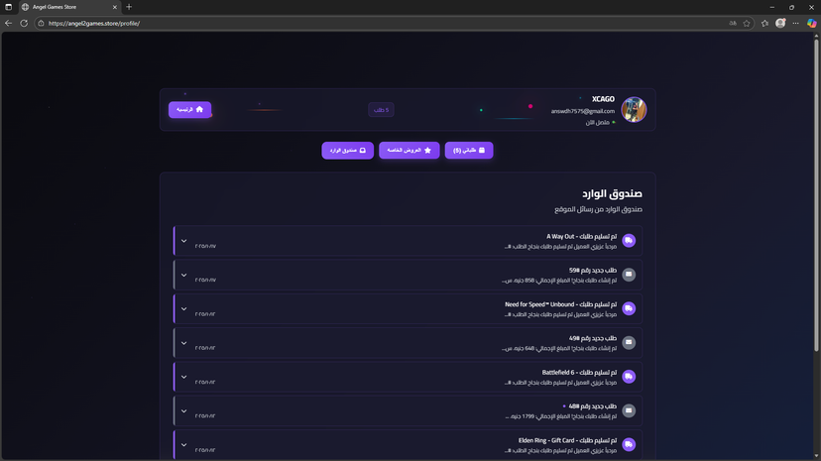Expand the Battlefield 6 delivery message

[x=183, y=377]
